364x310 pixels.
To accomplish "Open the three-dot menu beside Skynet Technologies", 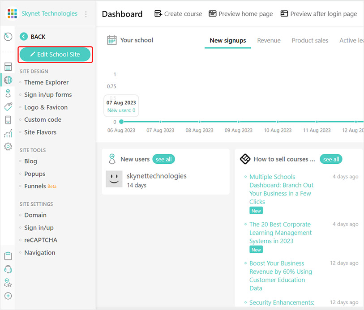I will pyautogui.click(x=86, y=14).
